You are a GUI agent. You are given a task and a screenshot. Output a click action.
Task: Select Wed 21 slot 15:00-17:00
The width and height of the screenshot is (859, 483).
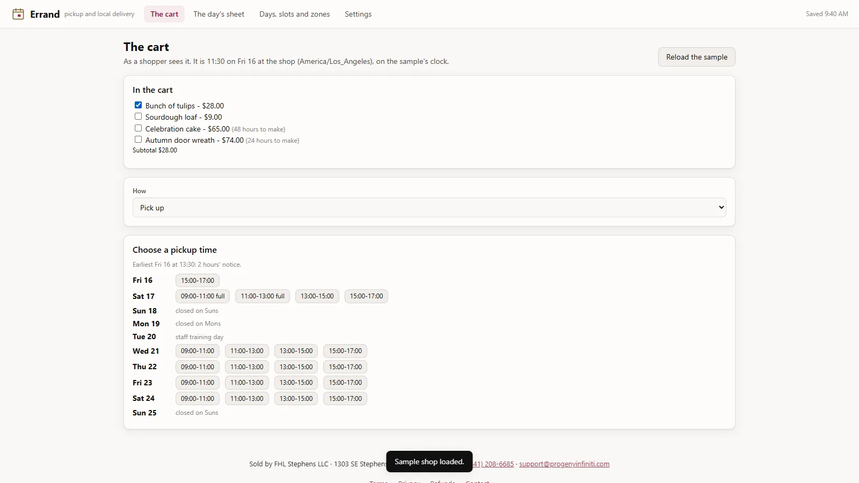click(x=345, y=351)
